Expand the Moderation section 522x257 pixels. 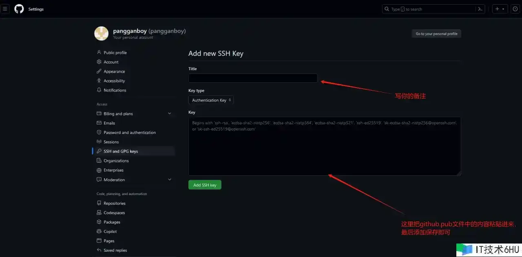[x=169, y=179]
